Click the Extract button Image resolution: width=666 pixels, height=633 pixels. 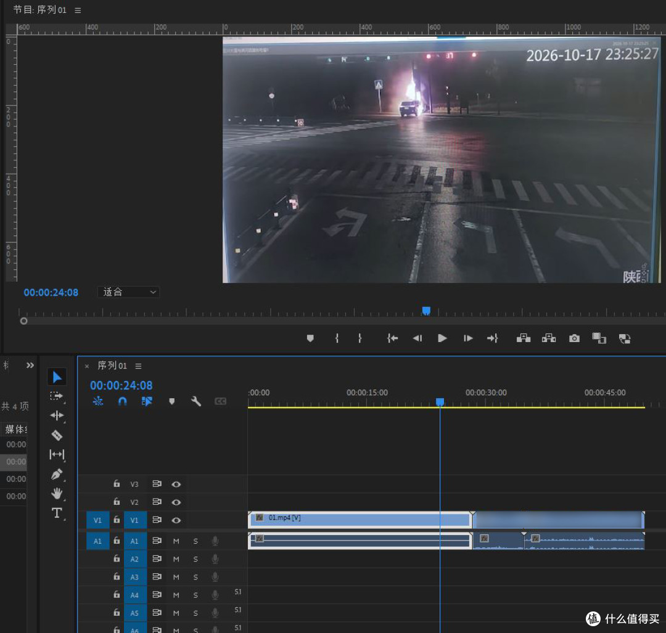(x=549, y=338)
